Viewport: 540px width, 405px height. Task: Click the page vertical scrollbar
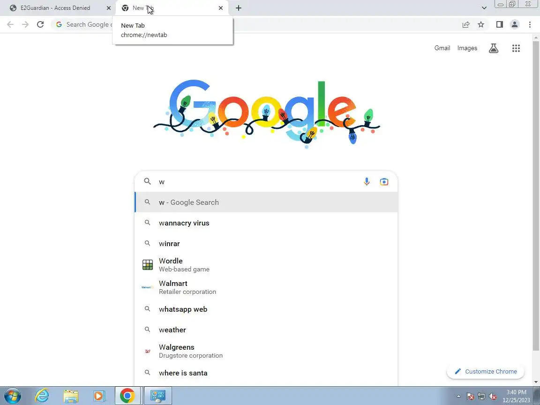(536, 196)
